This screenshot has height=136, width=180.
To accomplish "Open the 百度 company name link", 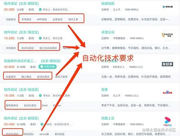I will click(104, 90).
